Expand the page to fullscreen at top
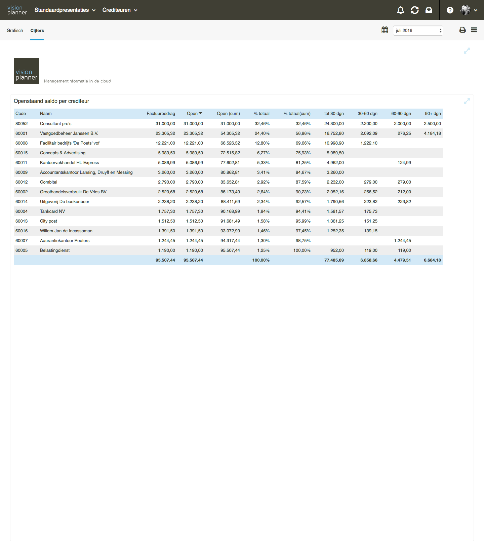This screenshot has width=484, height=548. click(467, 51)
